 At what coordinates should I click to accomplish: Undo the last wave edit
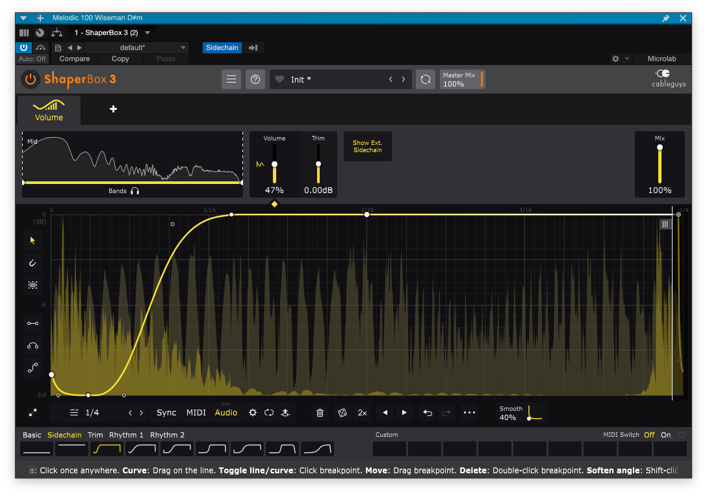(x=428, y=413)
